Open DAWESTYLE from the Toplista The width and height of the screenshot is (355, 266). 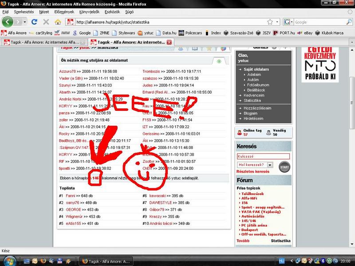click(x=161, y=203)
